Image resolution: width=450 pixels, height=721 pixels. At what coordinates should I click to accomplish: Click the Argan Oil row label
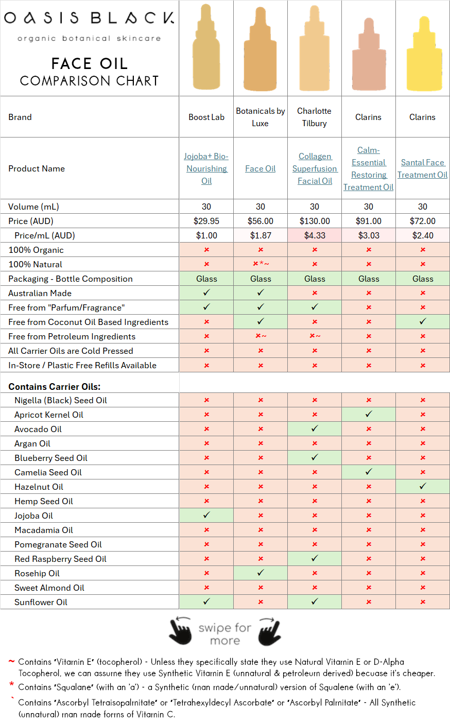click(32, 443)
